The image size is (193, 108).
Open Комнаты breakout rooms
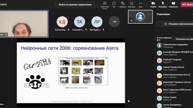tap(131, 5)
